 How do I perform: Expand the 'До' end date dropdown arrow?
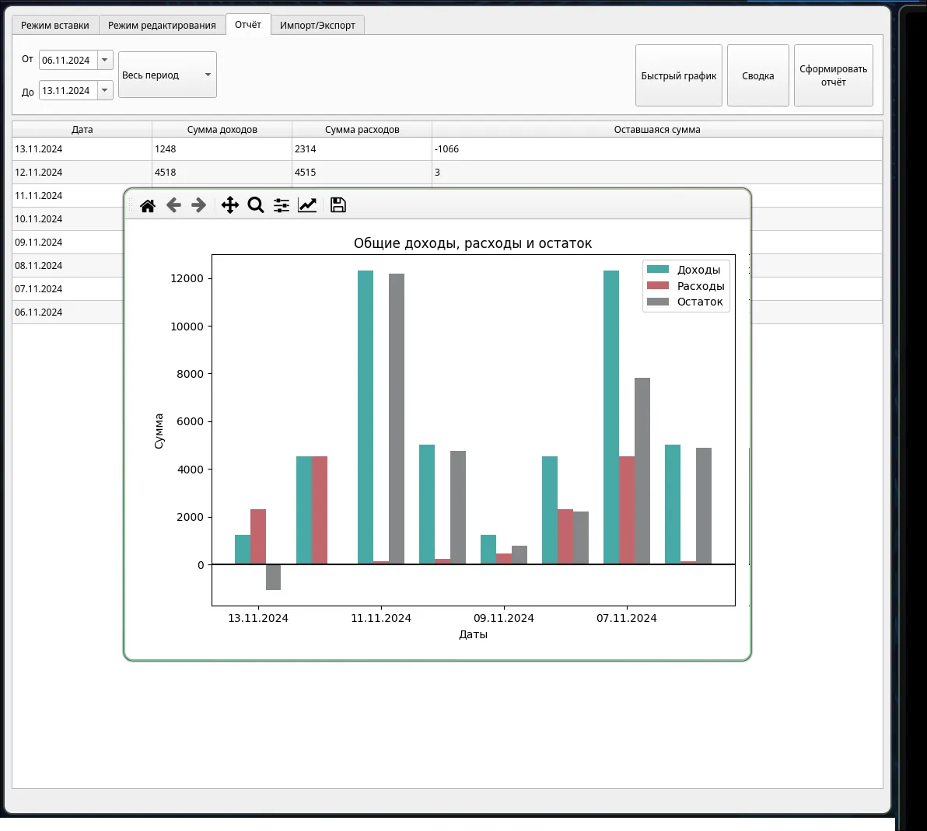(x=105, y=90)
